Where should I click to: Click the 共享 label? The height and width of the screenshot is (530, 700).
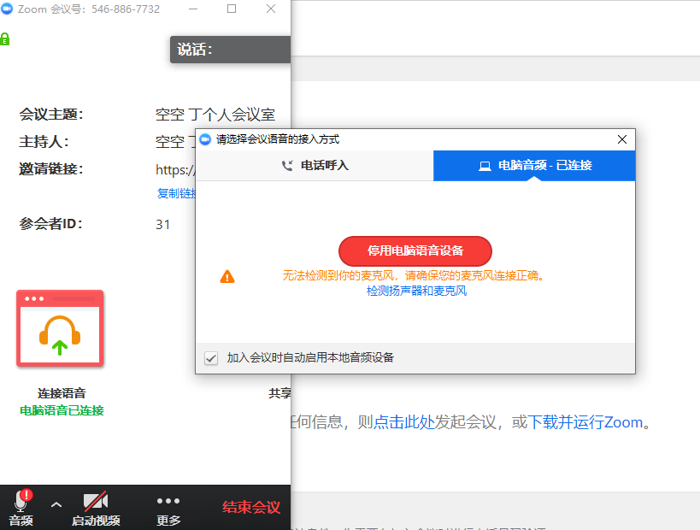279,393
